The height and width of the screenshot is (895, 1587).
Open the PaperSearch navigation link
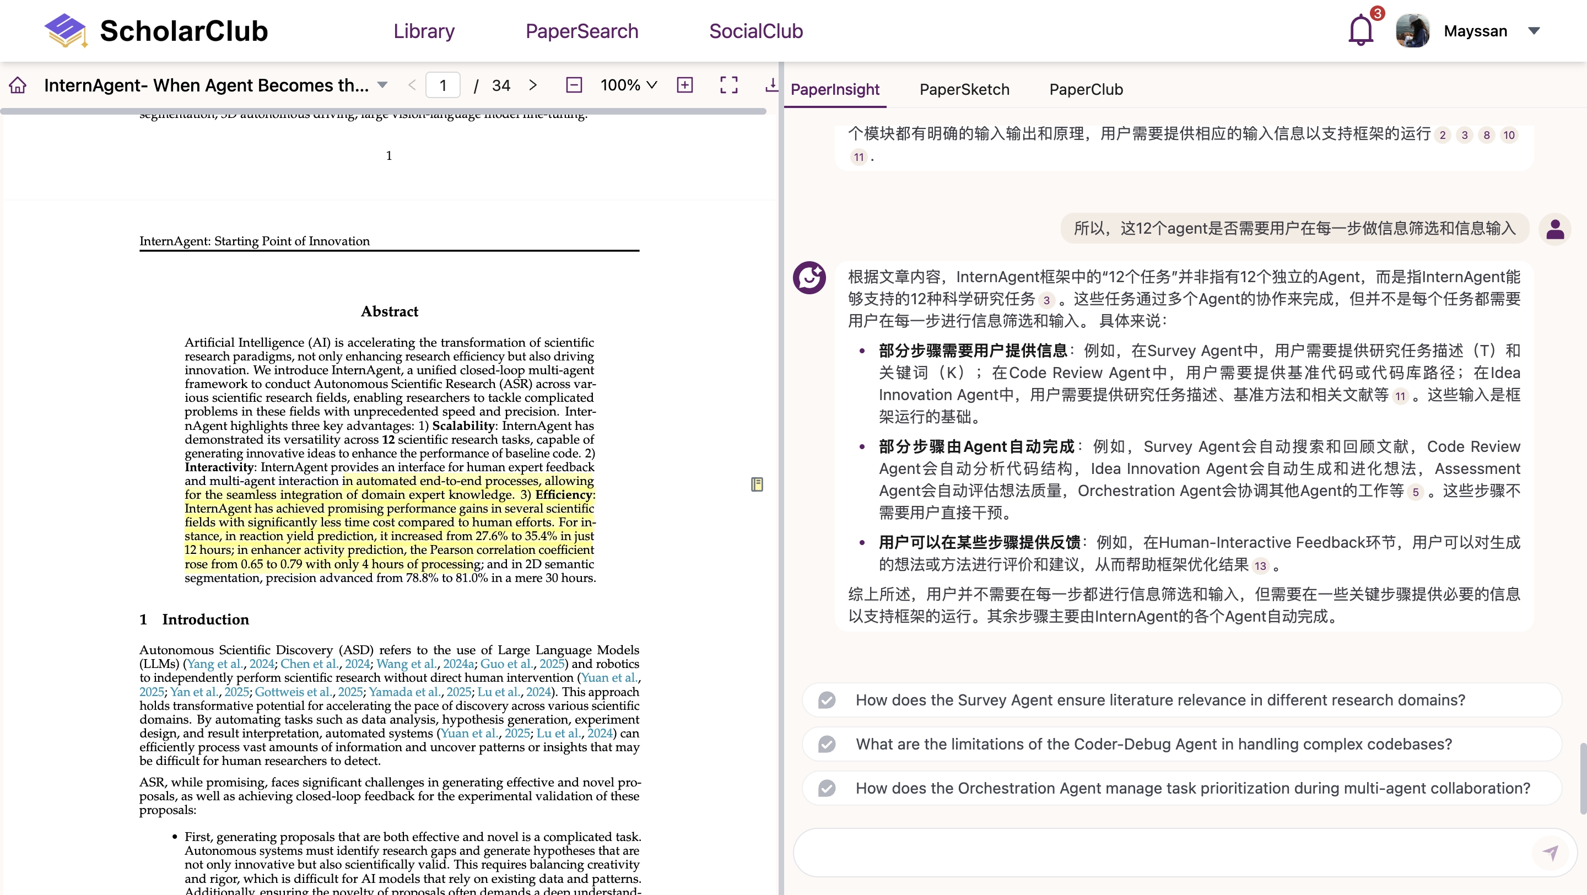(581, 31)
